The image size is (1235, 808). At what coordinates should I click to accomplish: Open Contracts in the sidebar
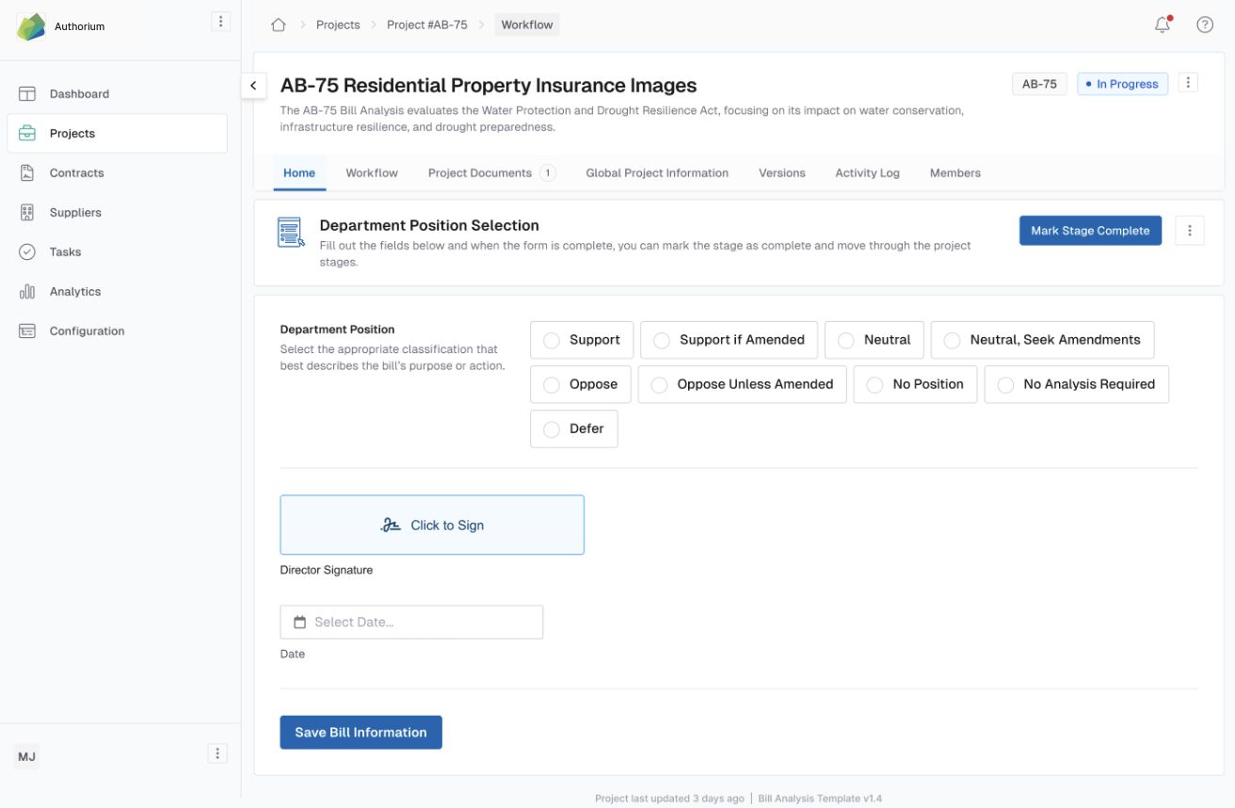[x=76, y=173]
